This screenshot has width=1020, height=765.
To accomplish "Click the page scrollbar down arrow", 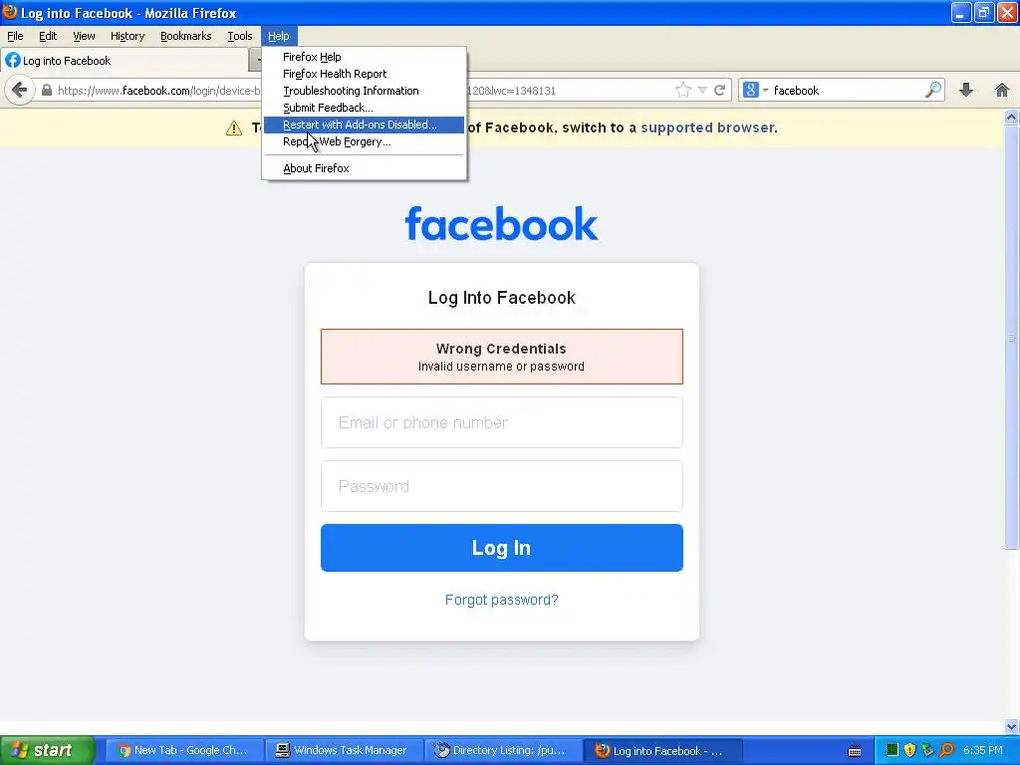I will (1011, 726).
